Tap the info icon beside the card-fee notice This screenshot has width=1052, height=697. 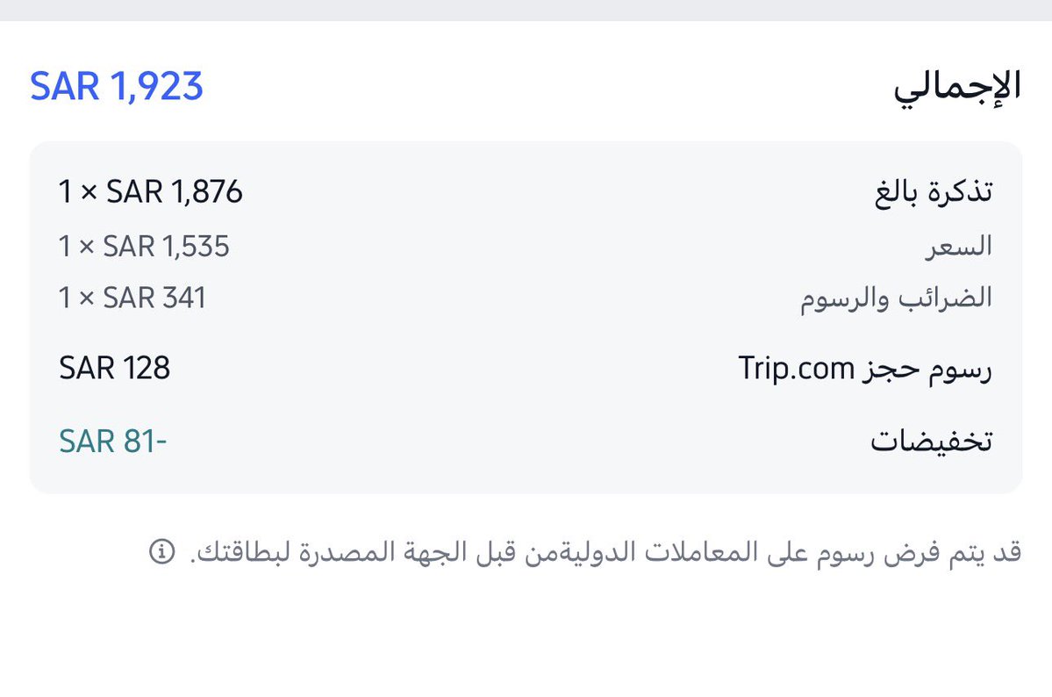161,551
